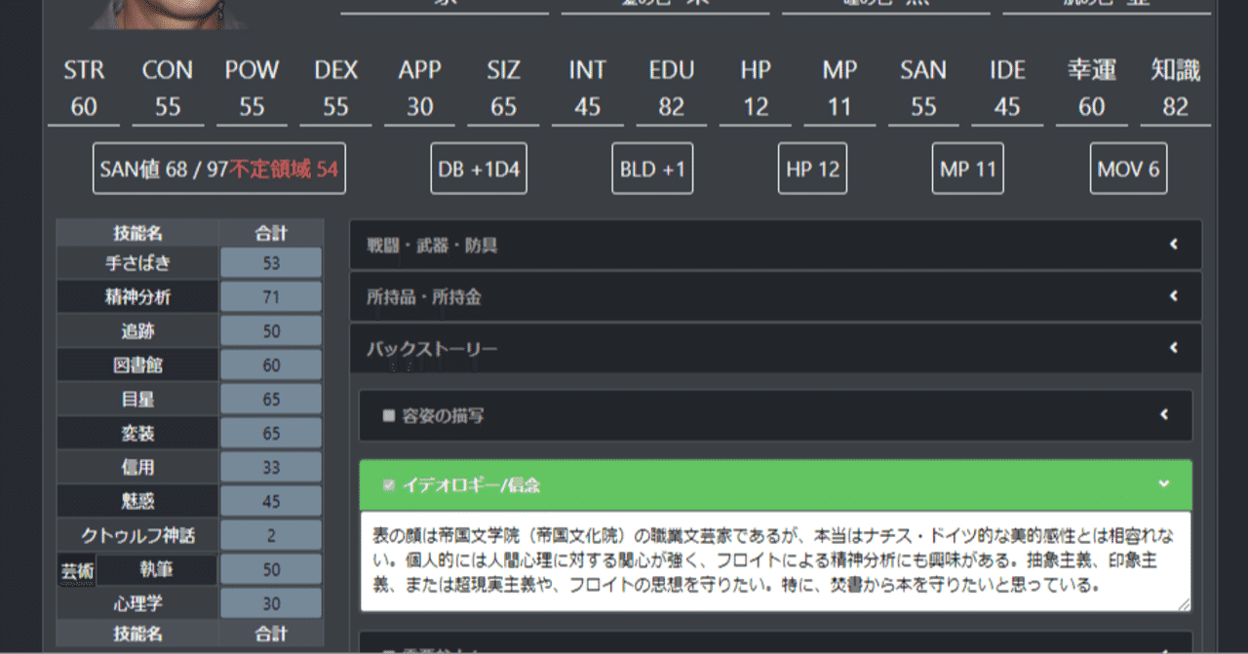Click the 目星 skill name
This screenshot has height=654, width=1248.
[137, 400]
